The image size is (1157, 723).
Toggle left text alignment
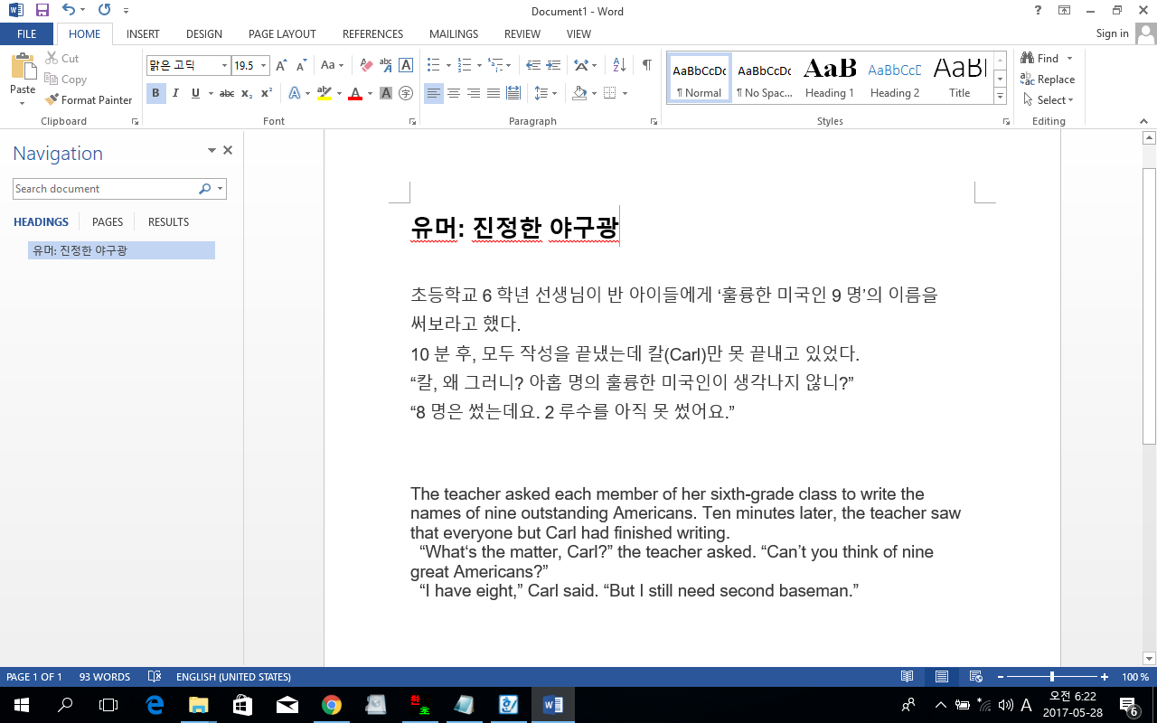tap(434, 93)
